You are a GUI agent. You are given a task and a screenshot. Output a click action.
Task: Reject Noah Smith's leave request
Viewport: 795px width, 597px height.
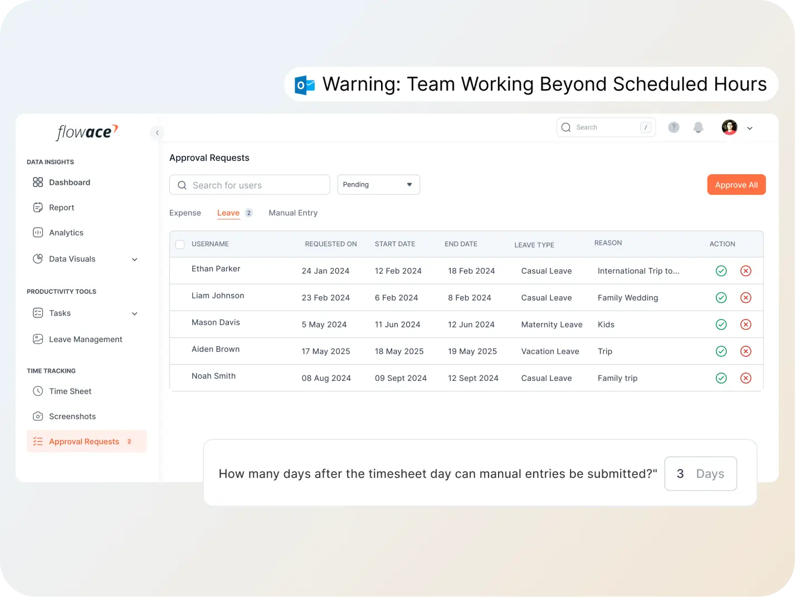point(745,378)
